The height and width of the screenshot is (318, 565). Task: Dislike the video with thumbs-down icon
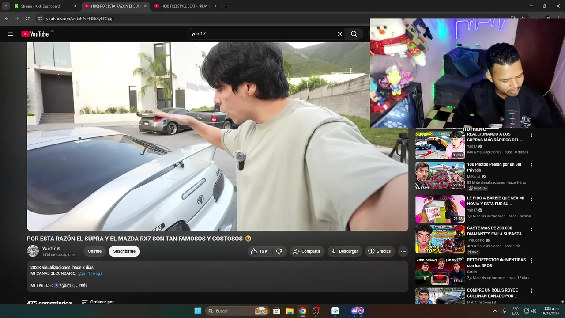pyautogui.click(x=279, y=251)
